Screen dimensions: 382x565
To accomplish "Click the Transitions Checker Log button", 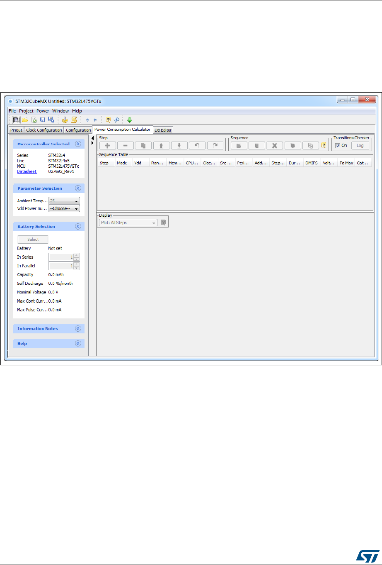I will pyautogui.click(x=360, y=146).
